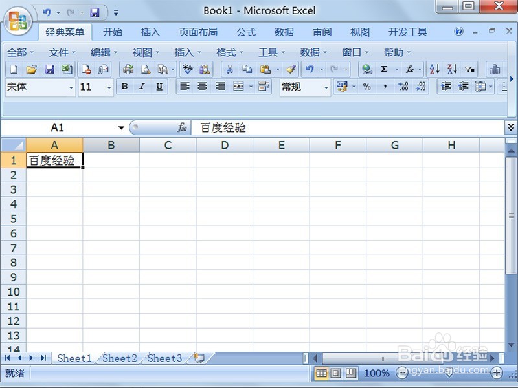Switch to the 公式 tab
Viewport: 518px width, 388px height.
tap(246, 32)
